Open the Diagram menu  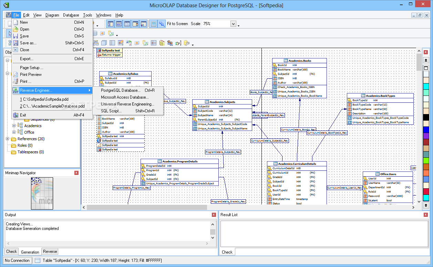pyautogui.click(x=52, y=15)
